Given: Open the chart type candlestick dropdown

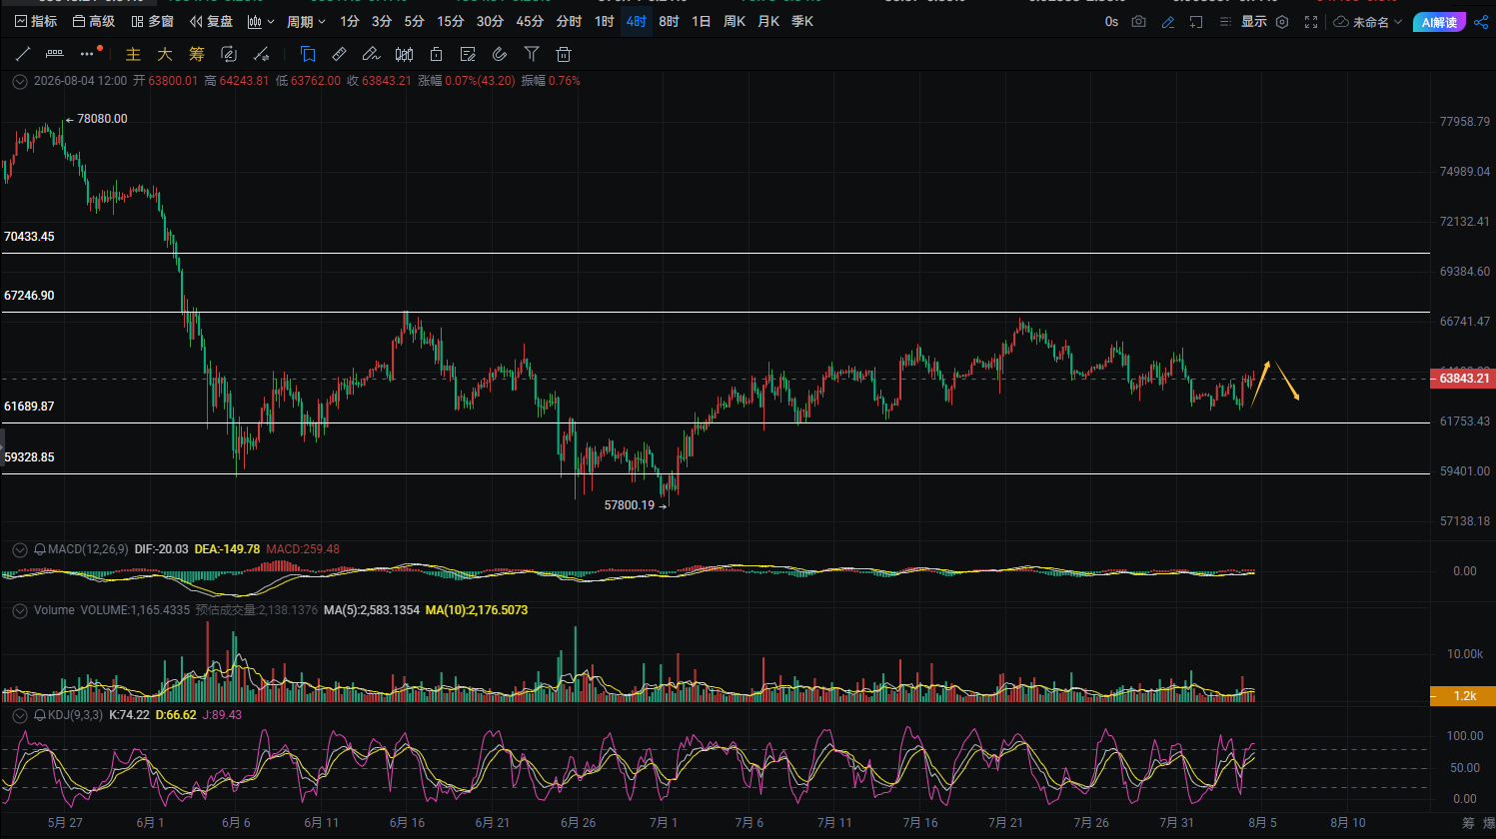Looking at the screenshot, I should (260, 21).
